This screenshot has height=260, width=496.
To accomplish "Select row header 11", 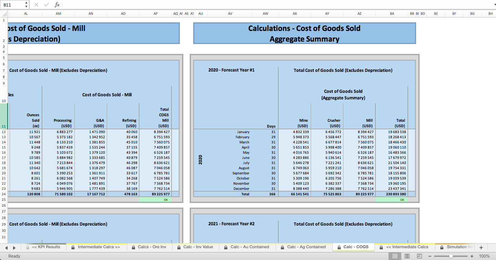I will click(x=4, y=116).
